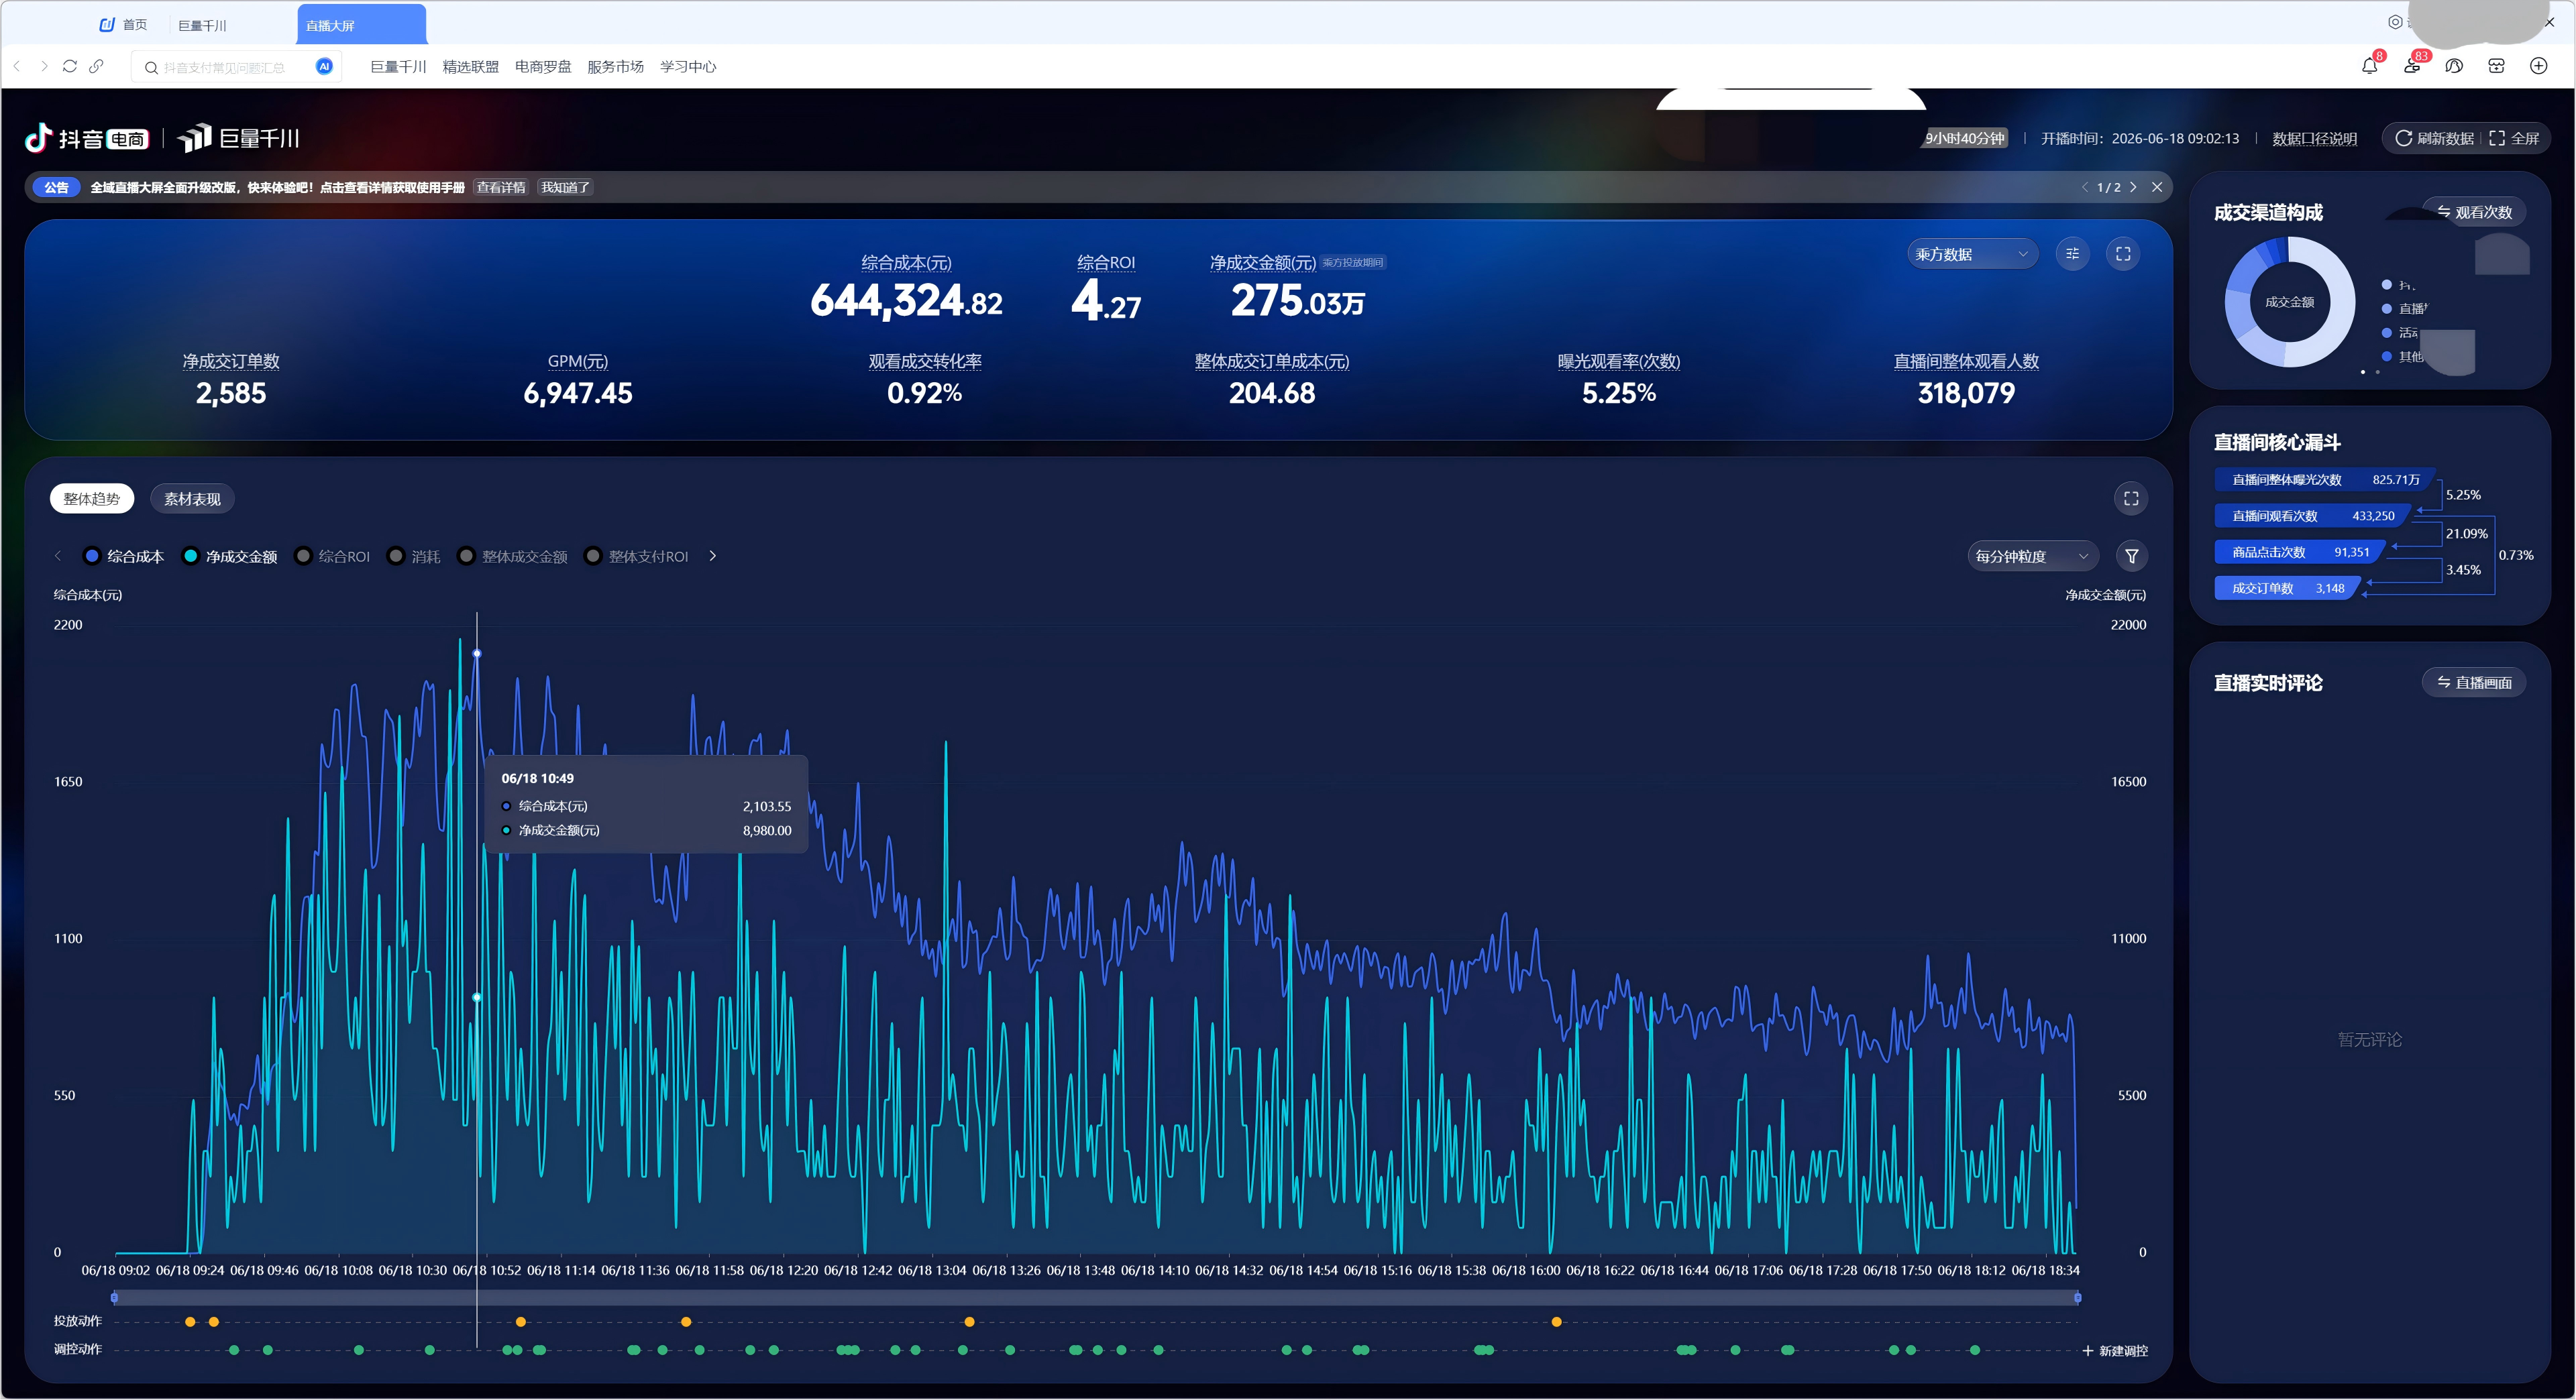Open the chart filter funnel icon
Viewport: 2576px width, 1400px height.
2131,557
